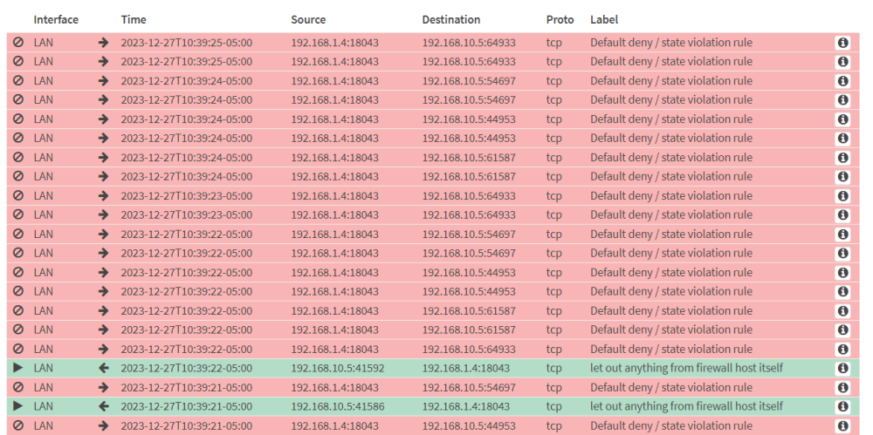
Task: Click the Proto column header
Action: pyautogui.click(x=560, y=19)
